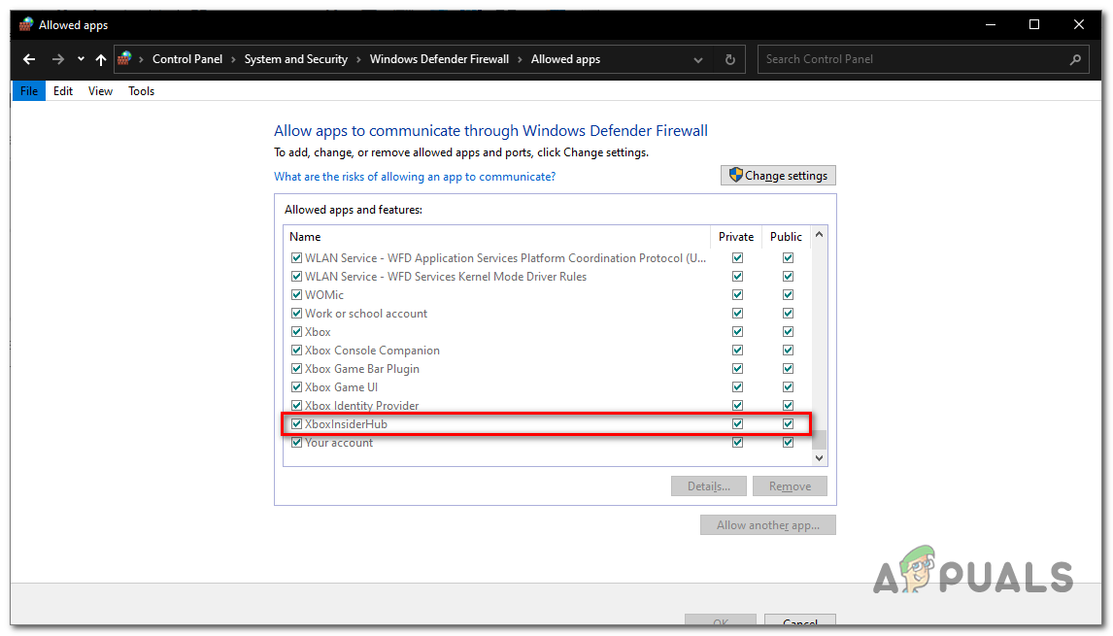Select Windows Defender Firewall breadcrumb

439,59
